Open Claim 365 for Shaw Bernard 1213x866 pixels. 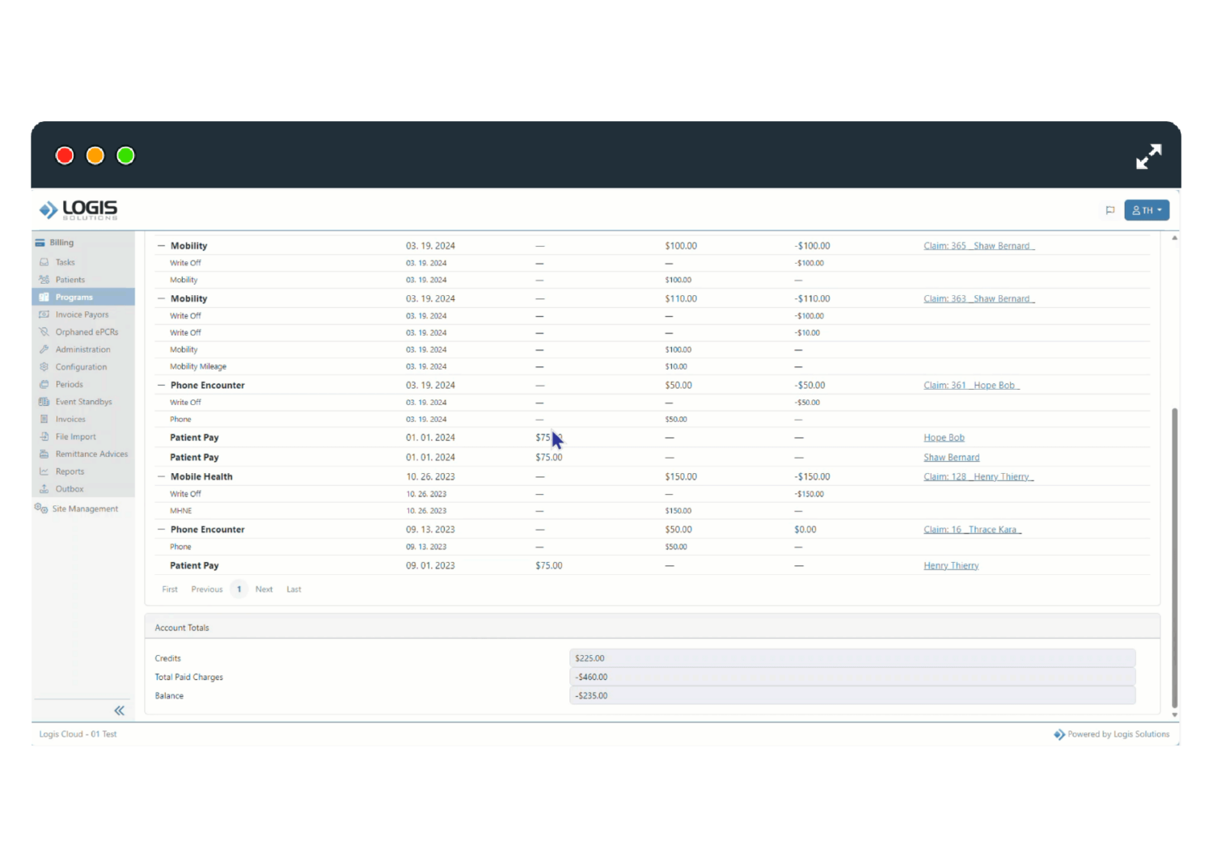tap(978, 245)
